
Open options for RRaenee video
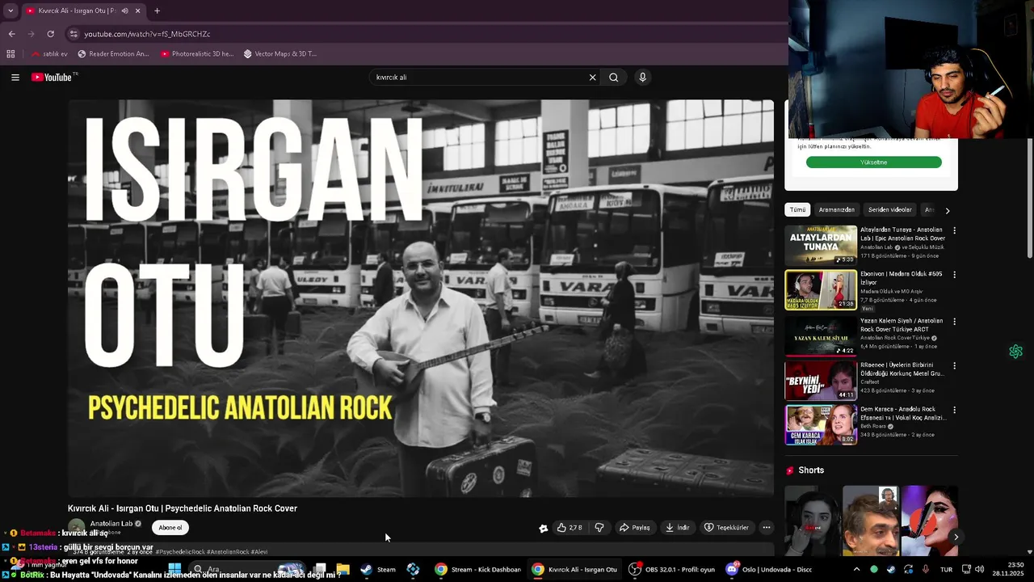point(954,365)
